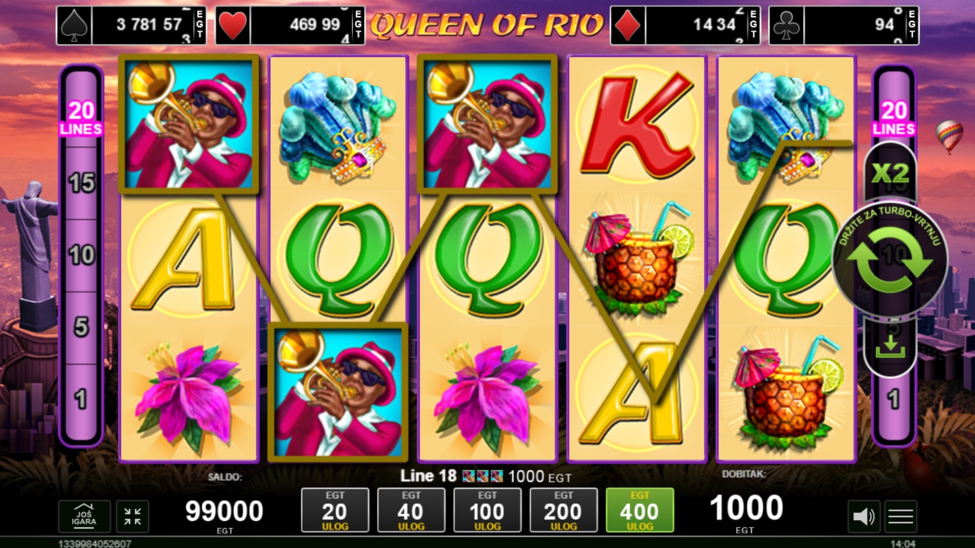The image size is (975, 548).
Task: Choose the 40 EGT bet
Action: point(411,510)
